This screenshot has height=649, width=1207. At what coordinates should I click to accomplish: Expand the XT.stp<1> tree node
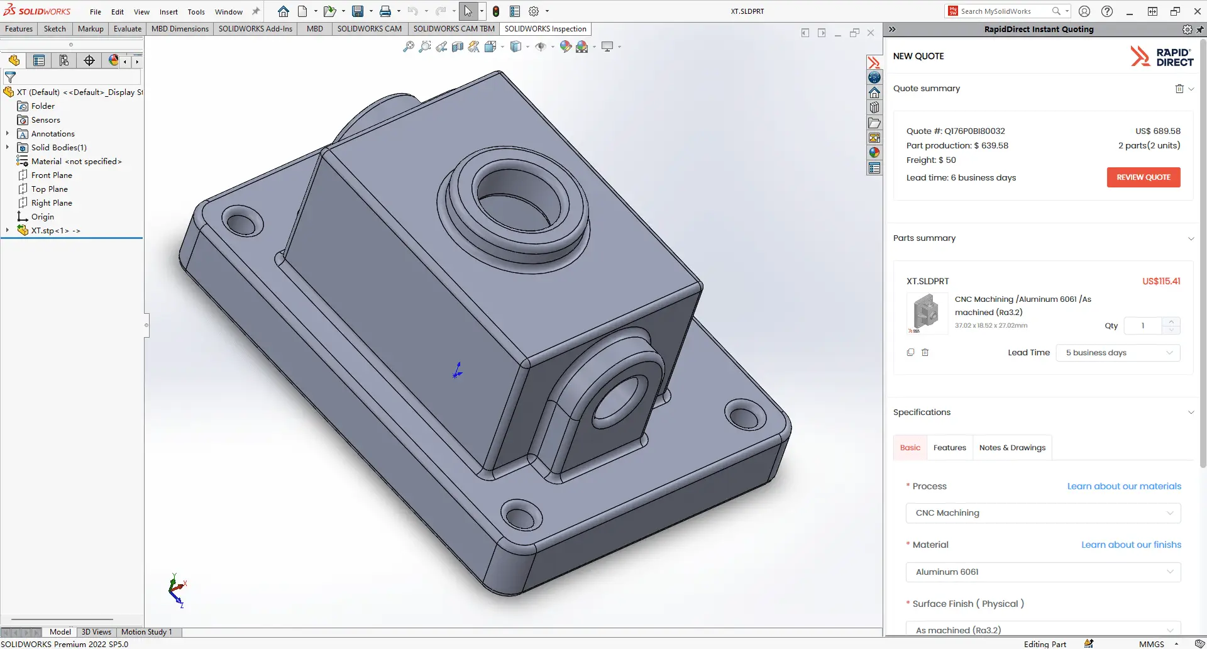8,230
